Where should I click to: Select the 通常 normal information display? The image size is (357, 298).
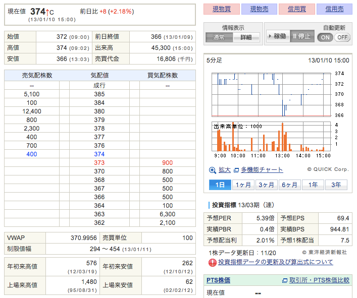coord(219,37)
